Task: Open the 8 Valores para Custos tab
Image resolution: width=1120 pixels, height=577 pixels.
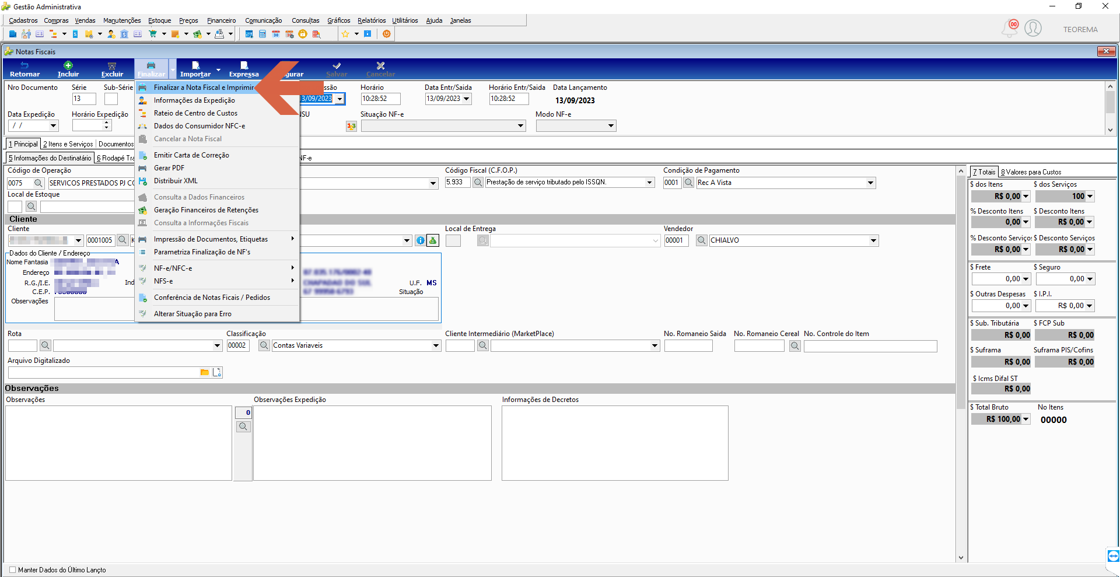Action: (x=1031, y=172)
